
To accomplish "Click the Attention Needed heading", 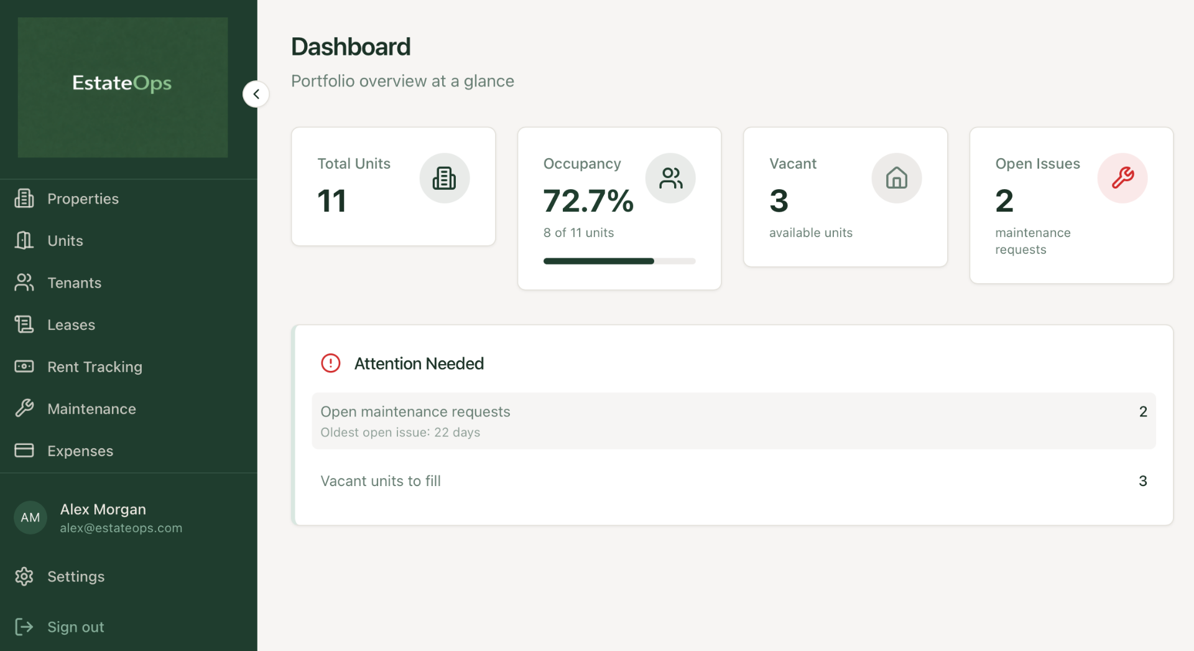I will pos(419,363).
